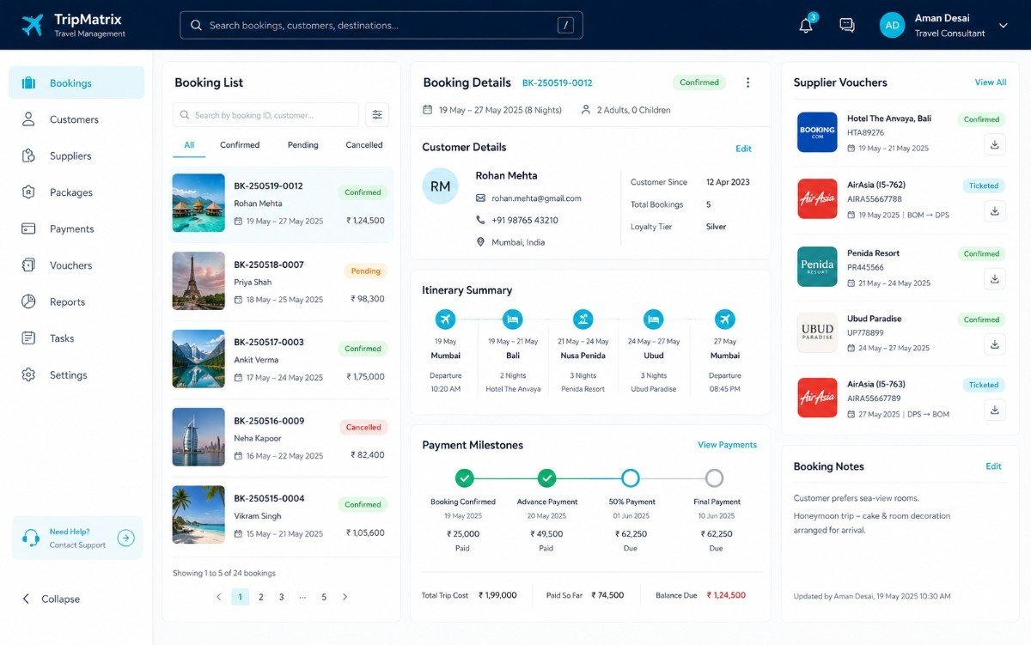Click the TripMatrix airplane logo
The width and height of the screenshot is (1031, 645).
click(33, 25)
